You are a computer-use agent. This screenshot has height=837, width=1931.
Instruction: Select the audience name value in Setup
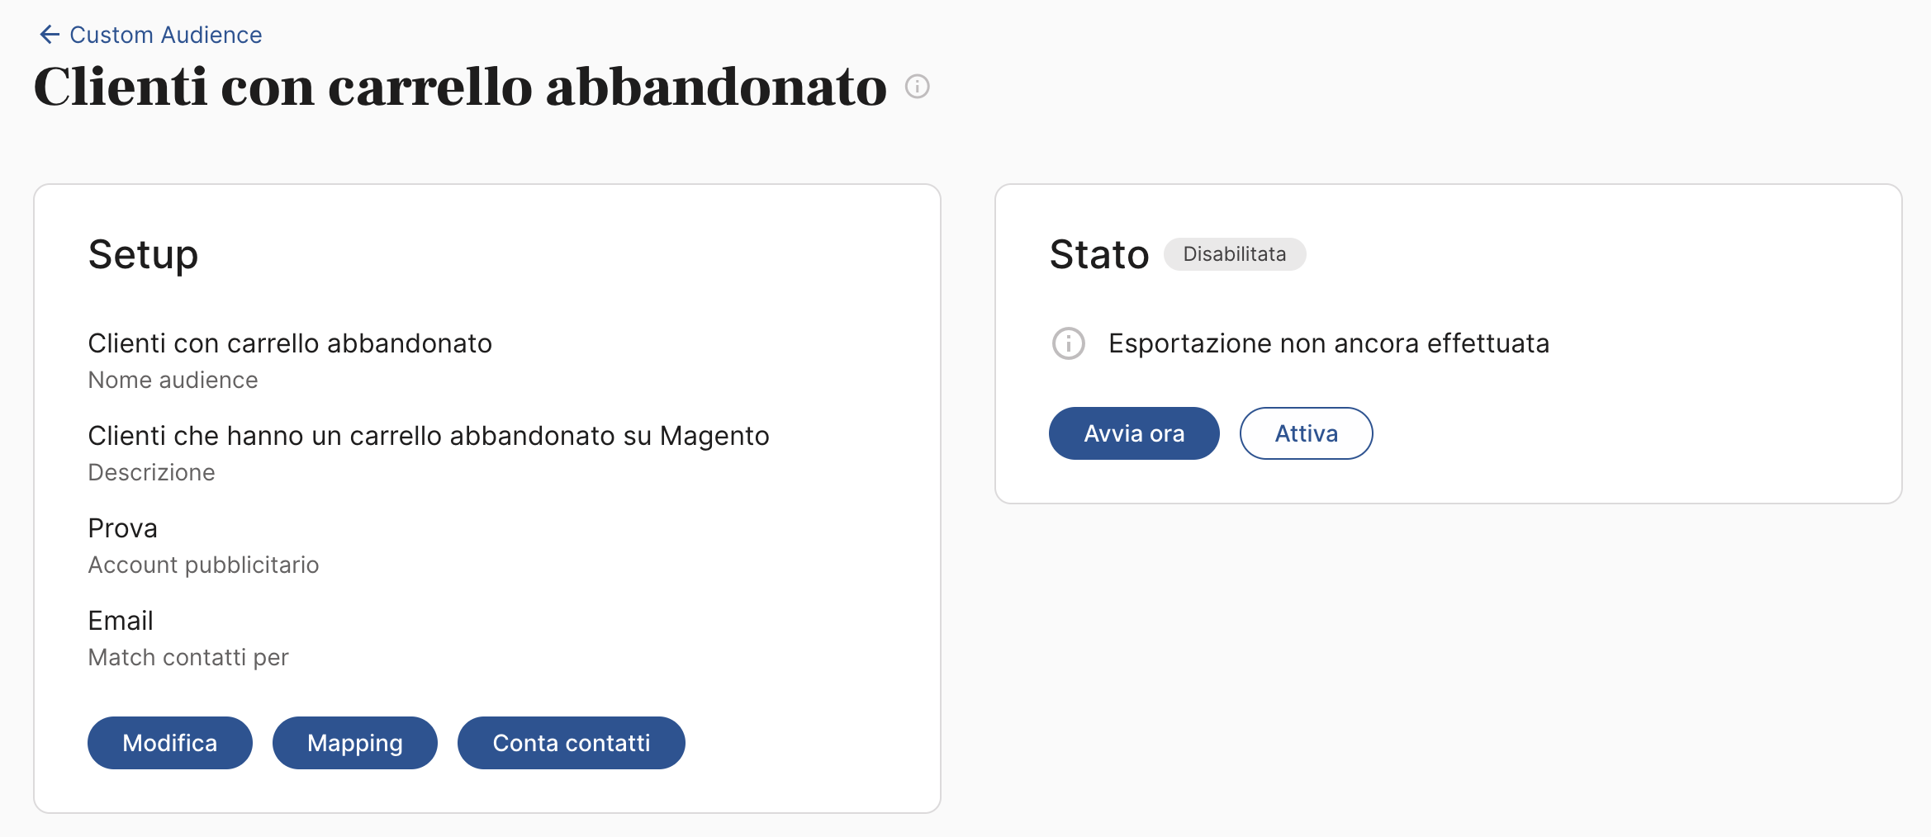pos(290,343)
